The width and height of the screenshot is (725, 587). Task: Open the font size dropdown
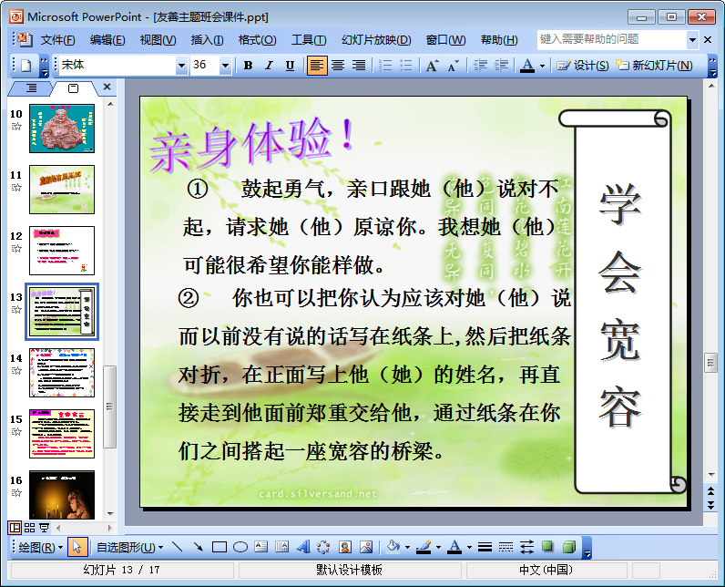(x=225, y=66)
